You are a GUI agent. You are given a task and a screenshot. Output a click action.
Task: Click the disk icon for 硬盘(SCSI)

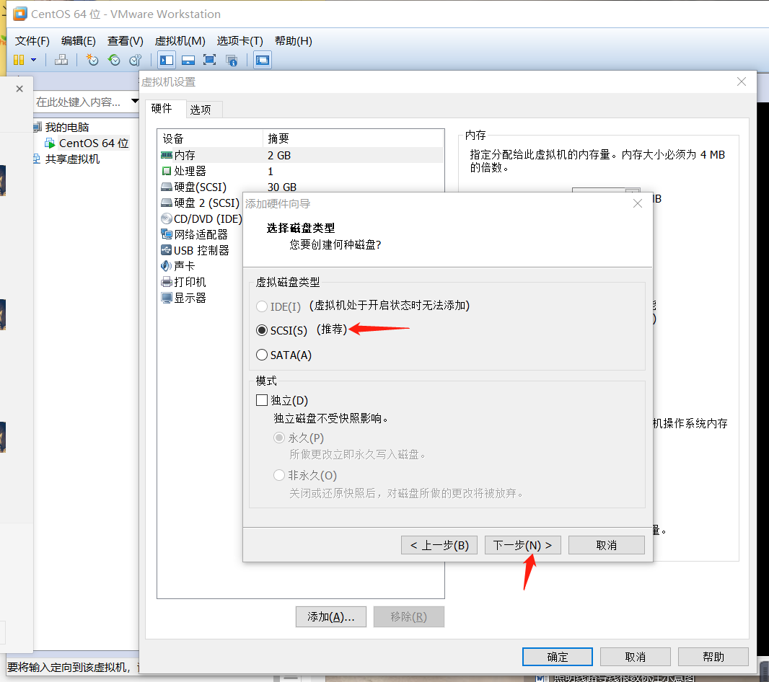(x=166, y=187)
